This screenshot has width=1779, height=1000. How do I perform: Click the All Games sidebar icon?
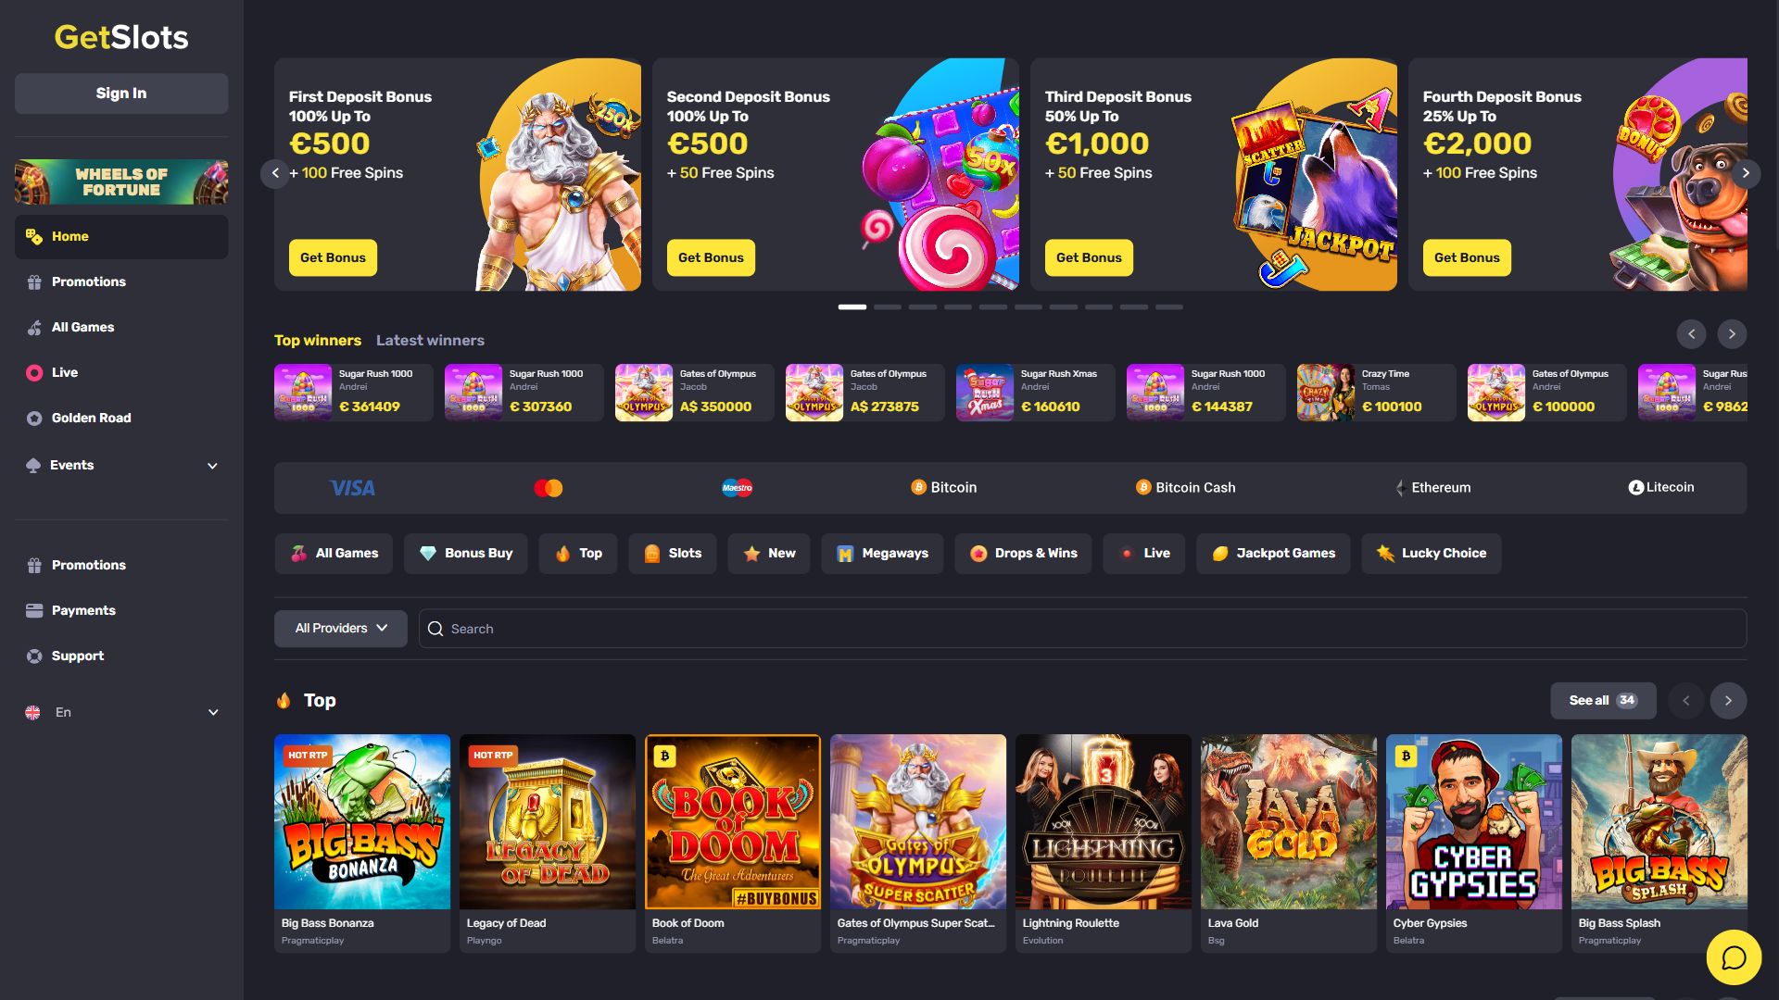pyautogui.click(x=34, y=328)
